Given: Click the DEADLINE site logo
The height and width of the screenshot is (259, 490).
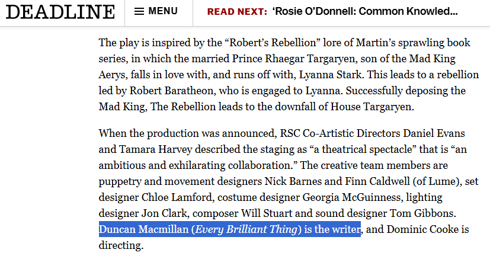Looking at the screenshot, I should tap(60, 12).
